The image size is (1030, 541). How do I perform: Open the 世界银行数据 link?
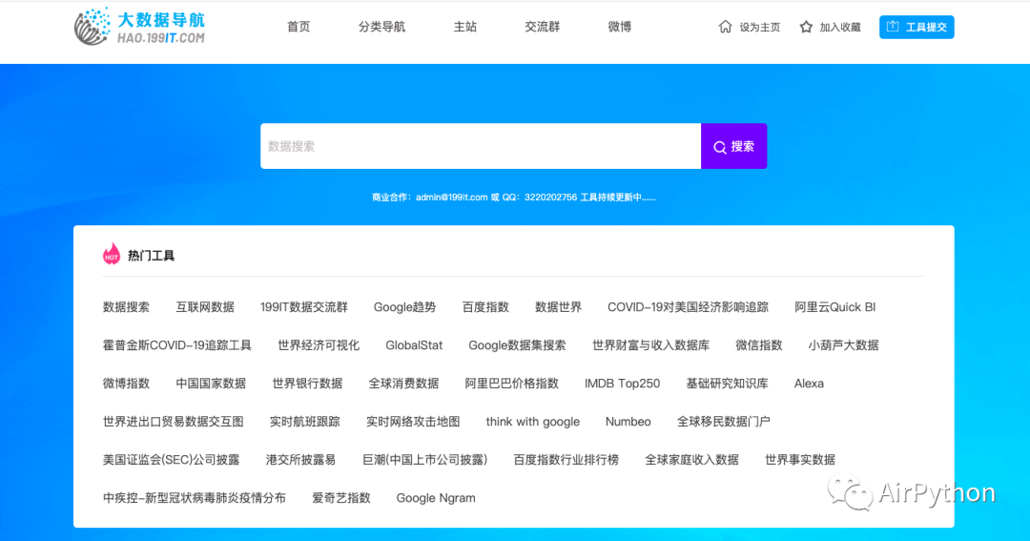point(307,384)
